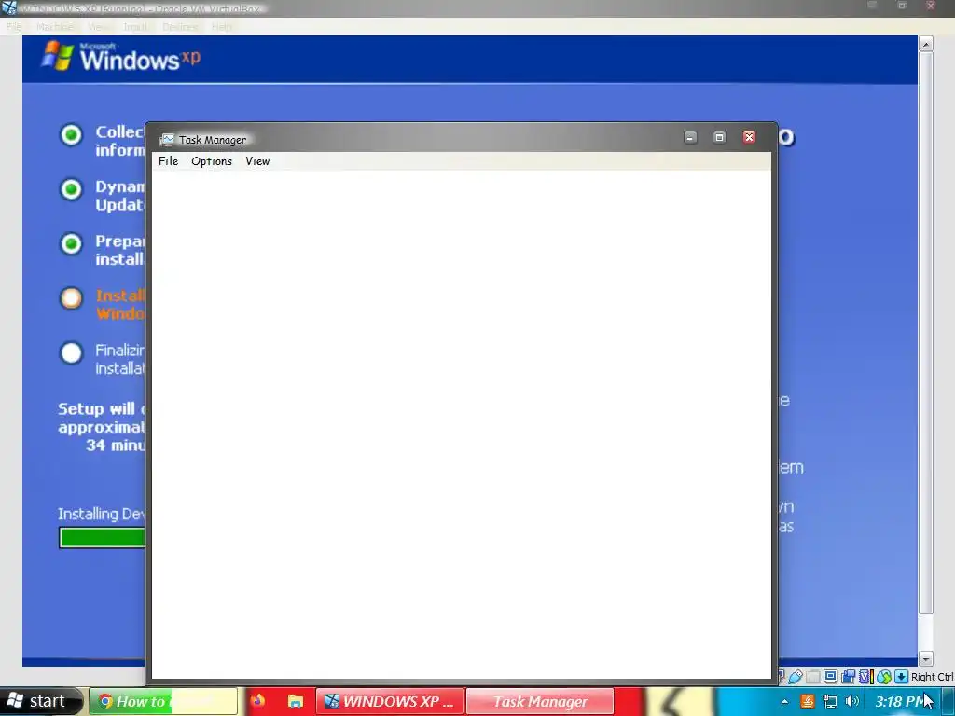Click the VirtualBox vertical scrollbar thumb
Screen dimensions: 955x716
[926, 334]
